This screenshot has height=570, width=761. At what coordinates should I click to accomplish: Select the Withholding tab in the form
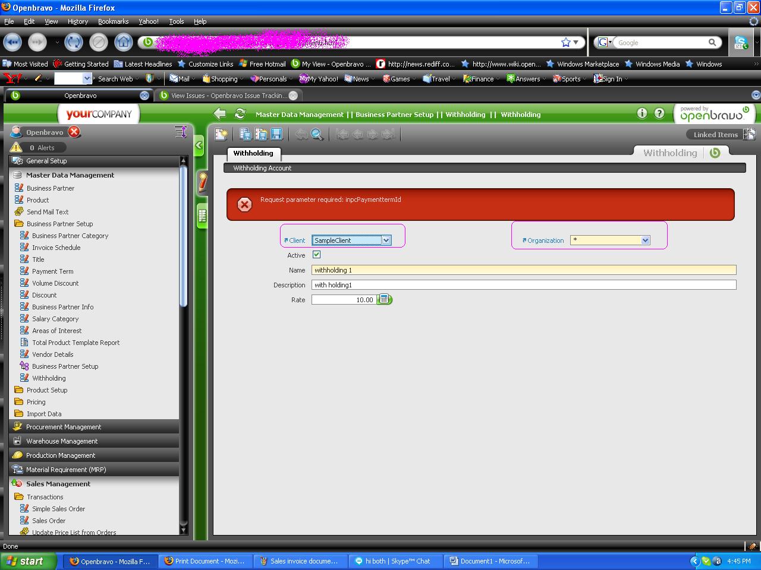coord(253,153)
